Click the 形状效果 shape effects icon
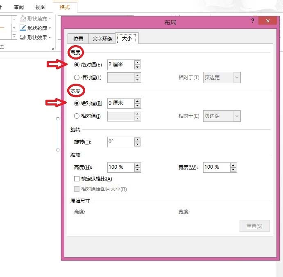This screenshot has height=277, width=283. click(23, 37)
